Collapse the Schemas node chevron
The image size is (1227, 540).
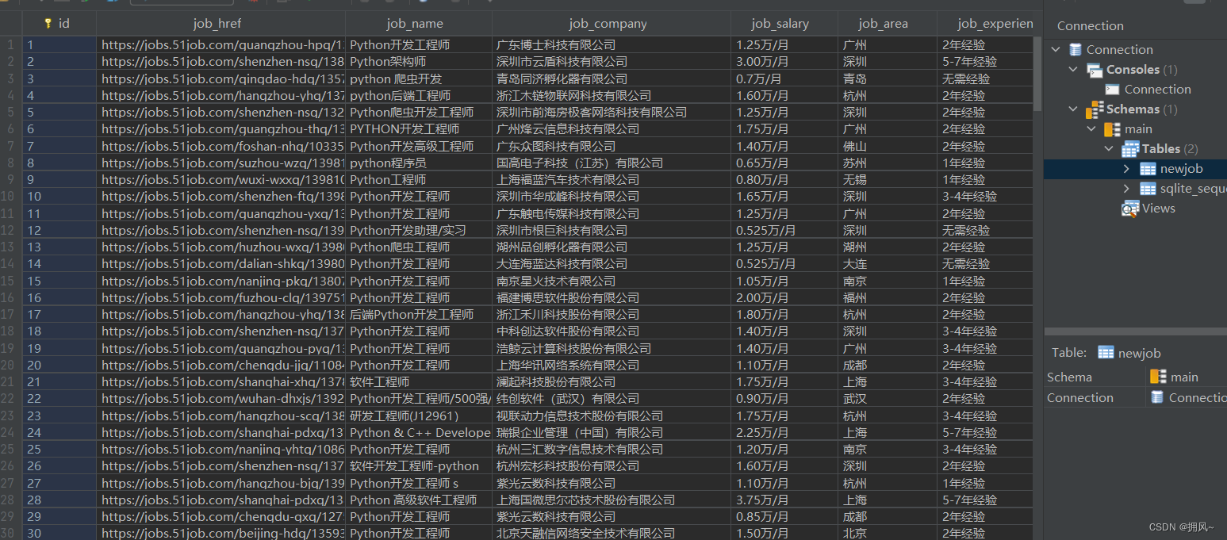1073,109
